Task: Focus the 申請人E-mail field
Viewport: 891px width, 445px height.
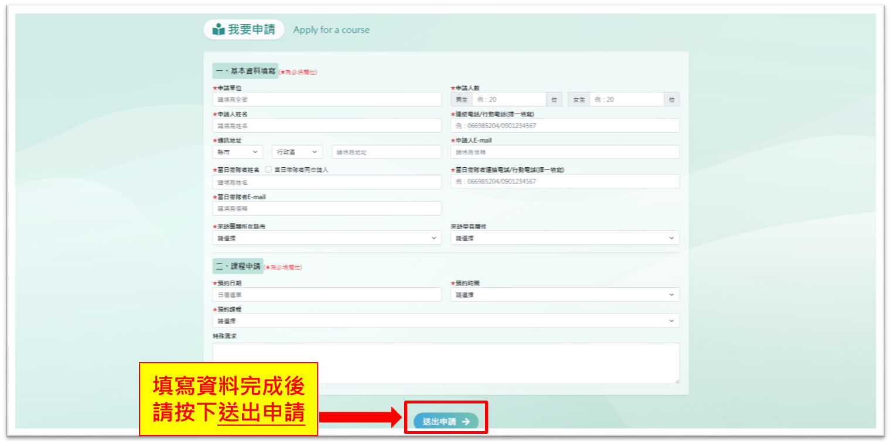Action: click(x=565, y=152)
